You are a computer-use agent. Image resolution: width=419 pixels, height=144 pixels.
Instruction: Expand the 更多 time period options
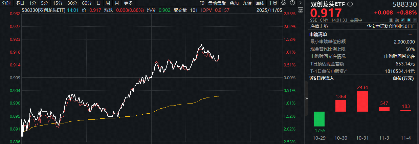click(128, 3)
